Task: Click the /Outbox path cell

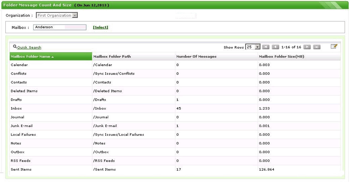Action: point(133,152)
